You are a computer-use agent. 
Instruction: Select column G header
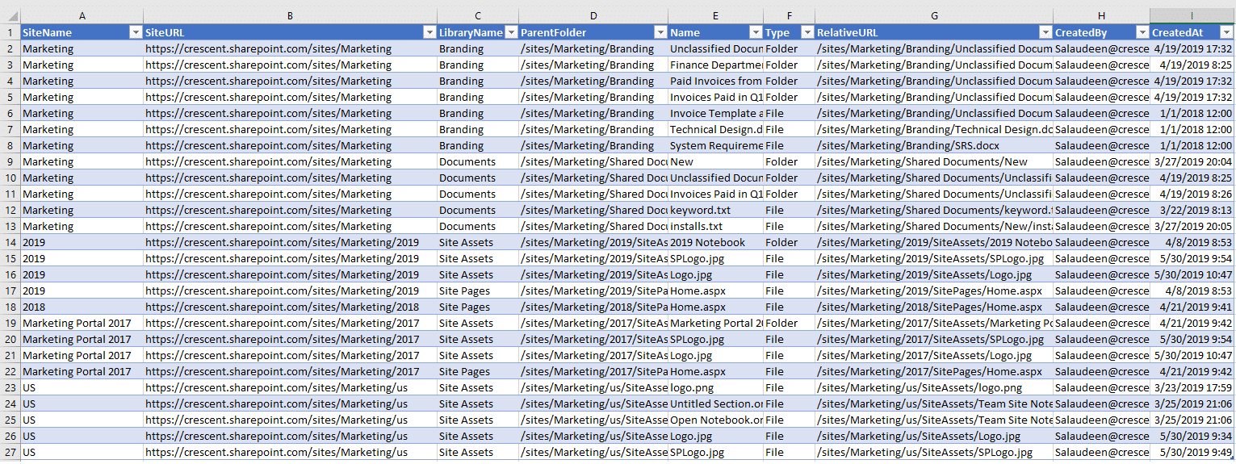tap(934, 15)
